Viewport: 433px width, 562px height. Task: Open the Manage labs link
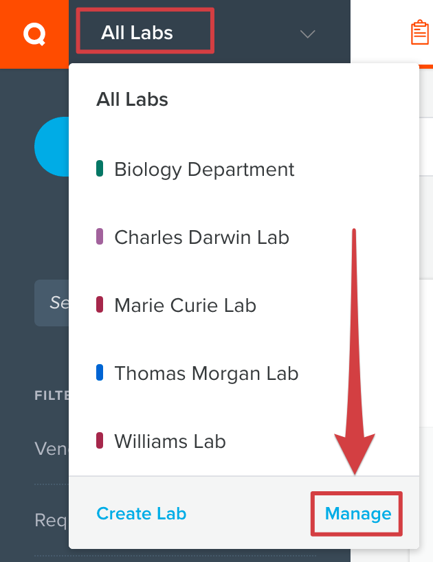pos(358,514)
